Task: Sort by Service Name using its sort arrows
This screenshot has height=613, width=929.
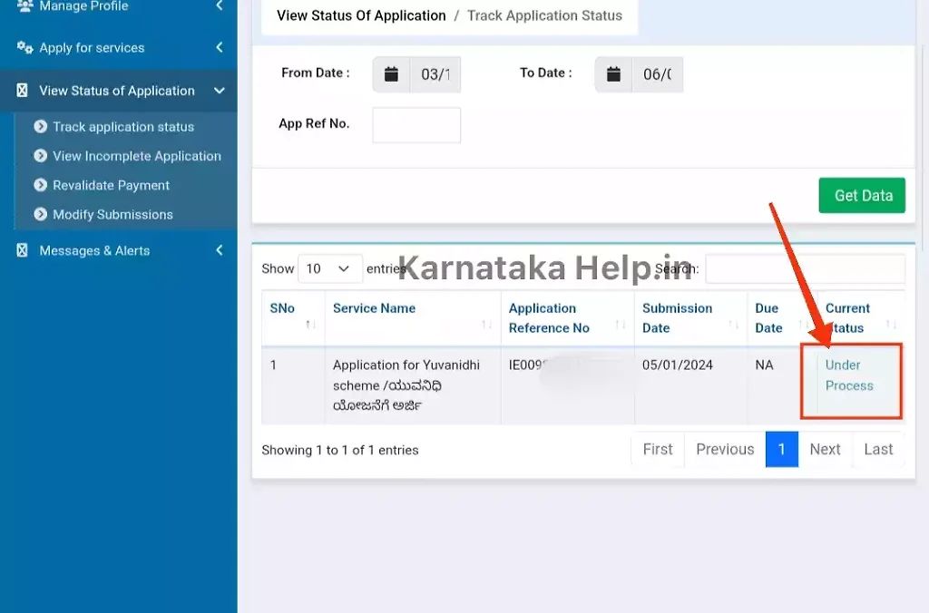Action: click(486, 325)
